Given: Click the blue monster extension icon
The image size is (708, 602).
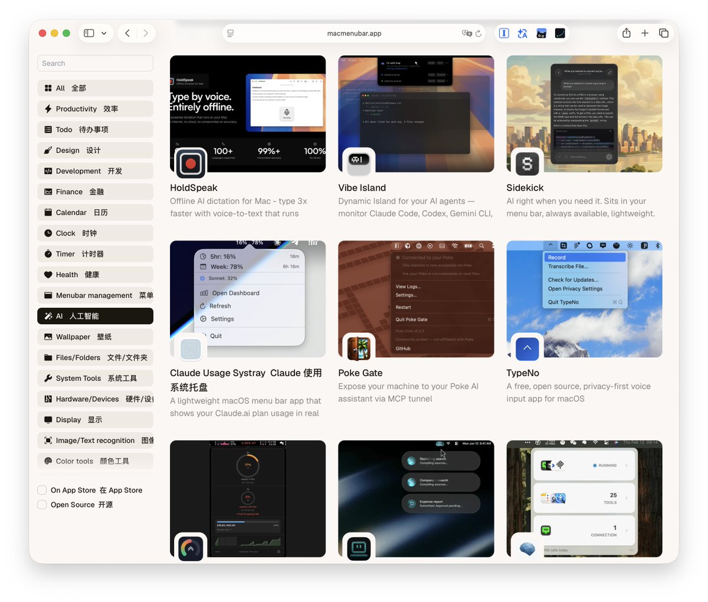Looking at the screenshot, I should (x=541, y=33).
